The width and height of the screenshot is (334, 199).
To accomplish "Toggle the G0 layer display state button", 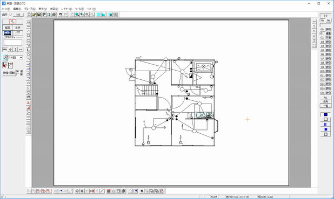I will point(328,29).
